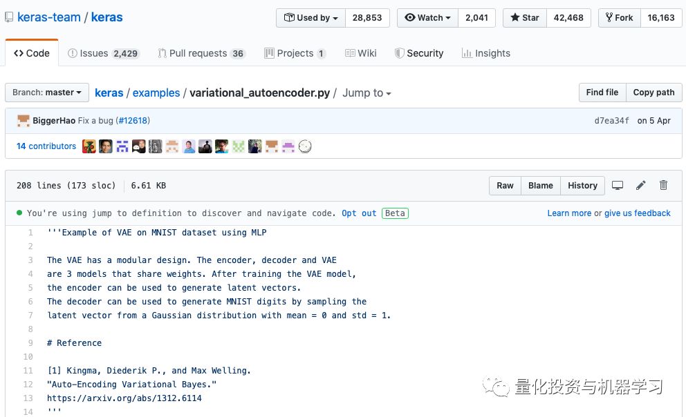
Task: Click examples breadcrumb folder link
Action: pyautogui.click(x=156, y=93)
